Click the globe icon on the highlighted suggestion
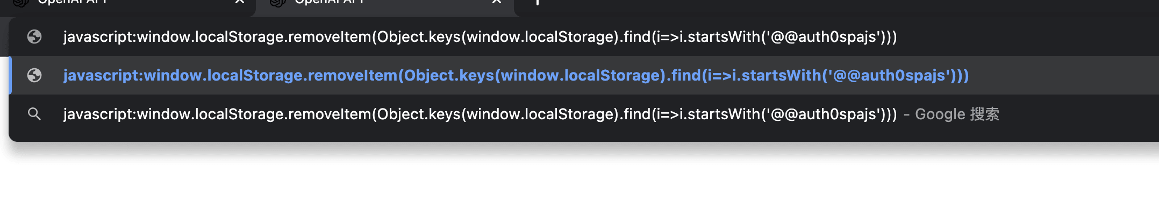 click(34, 75)
